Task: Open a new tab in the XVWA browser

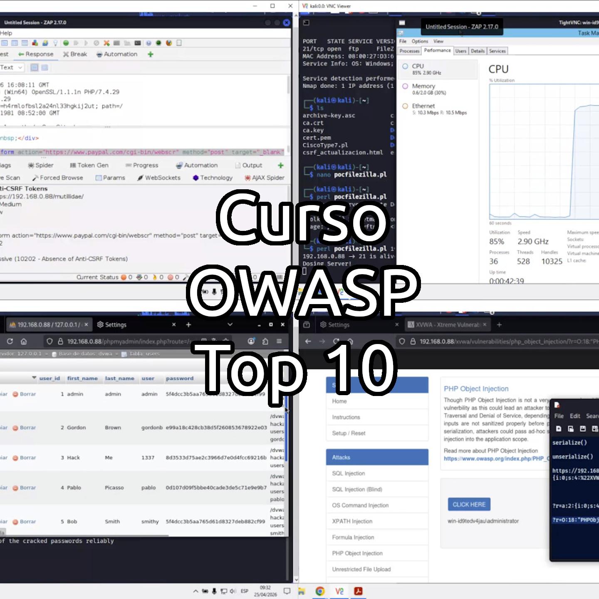Action: [x=499, y=324]
